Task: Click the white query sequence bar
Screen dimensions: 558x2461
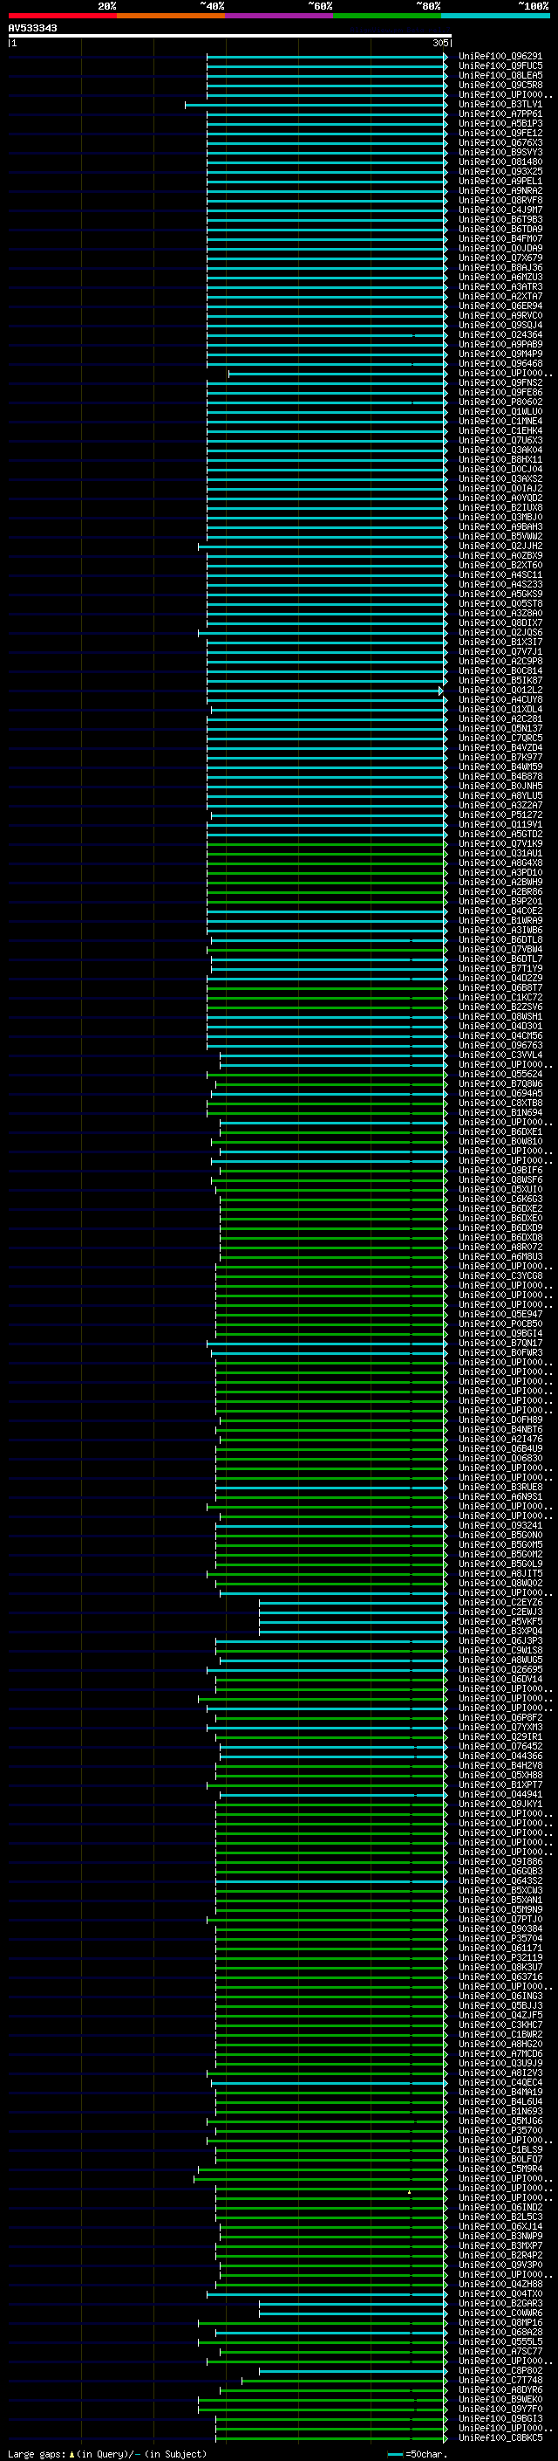Action: 230,37
